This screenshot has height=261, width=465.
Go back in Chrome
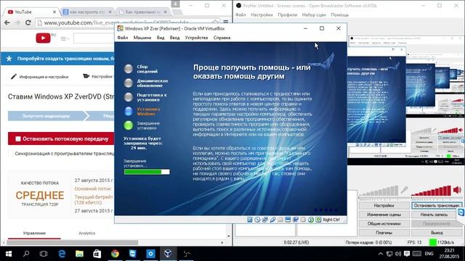pyautogui.click(x=7, y=22)
